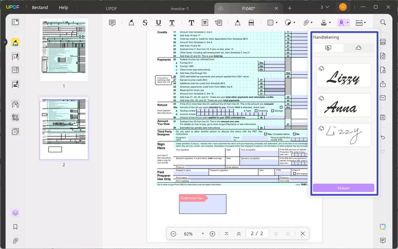Tick the Savings account type checkbox
The image size is (398, 249).
click(273, 111)
